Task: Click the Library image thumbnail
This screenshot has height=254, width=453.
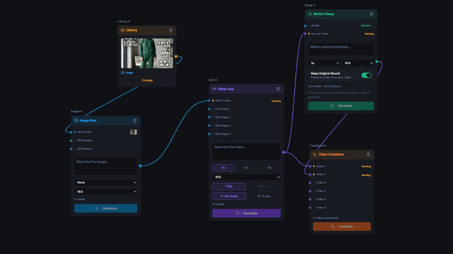Action: [147, 53]
